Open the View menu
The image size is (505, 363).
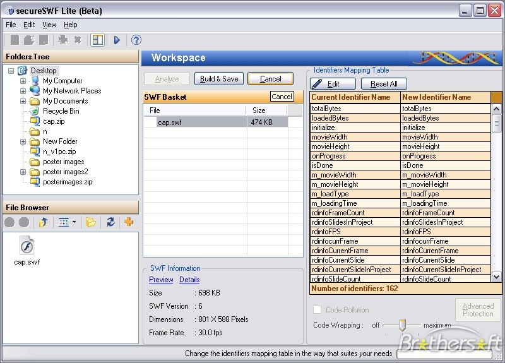pyautogui.click(x=49, y=25)
